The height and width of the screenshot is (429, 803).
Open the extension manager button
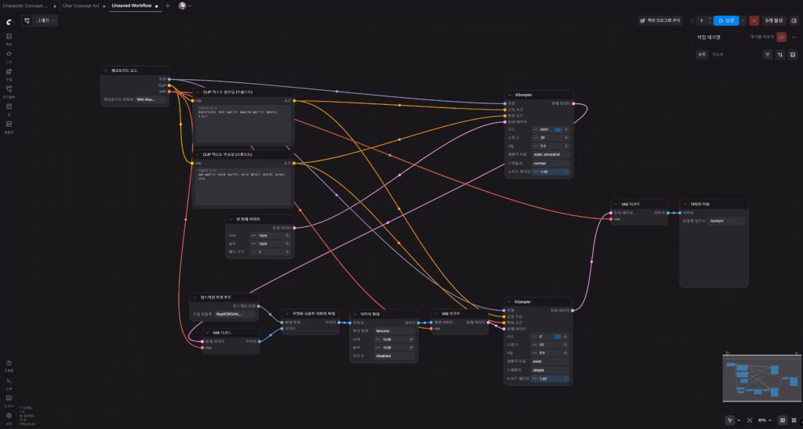point(658,20)
